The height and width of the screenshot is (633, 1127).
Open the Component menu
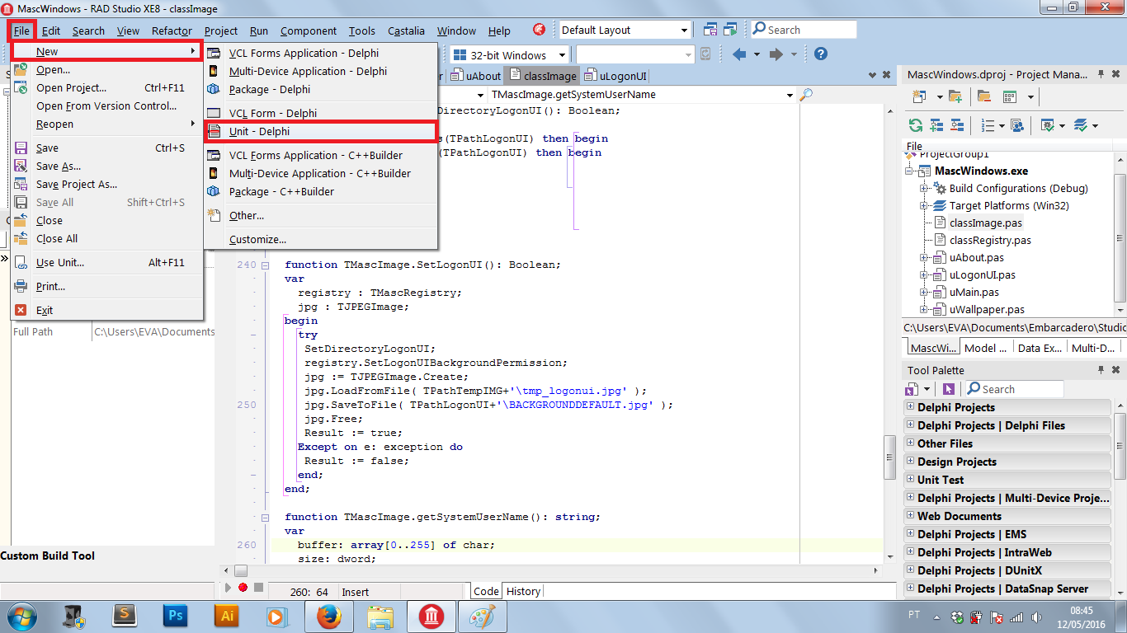click(x=309, y=30)
